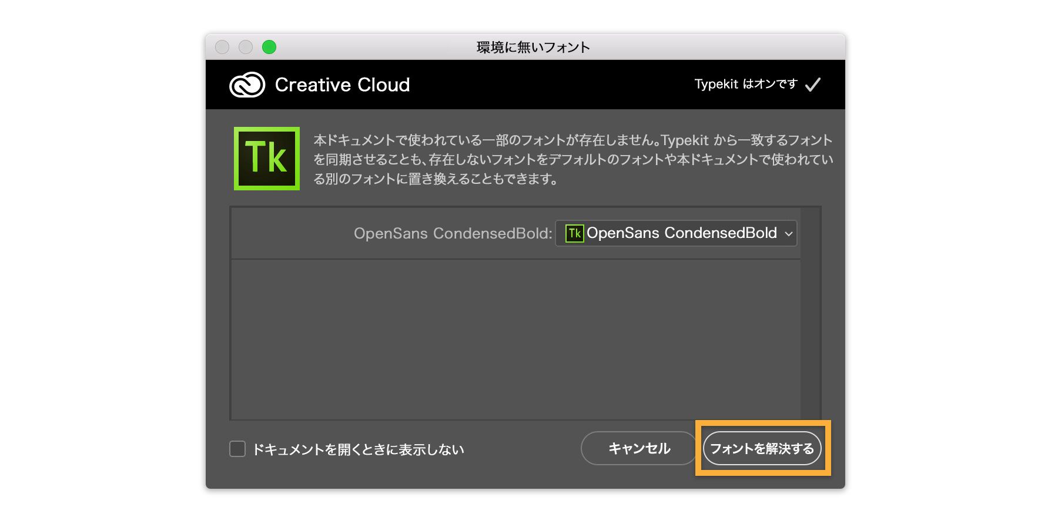Click the 'Typekit はオンです' status text
The image size is (1058, 524).
coord(746,84)
